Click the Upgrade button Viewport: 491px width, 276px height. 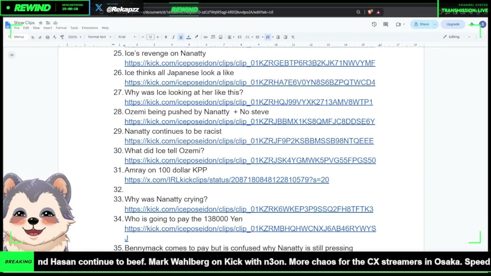click(453, 25)
